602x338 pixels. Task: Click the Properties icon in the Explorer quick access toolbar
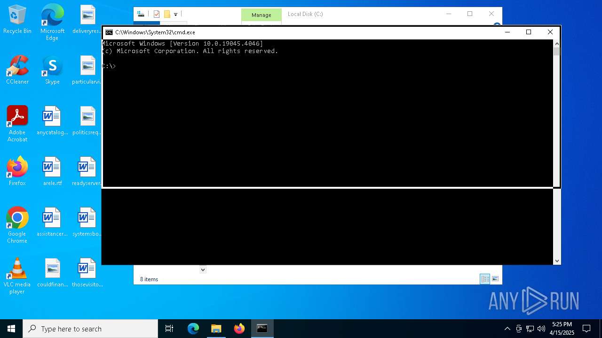[x=157, y=14]
